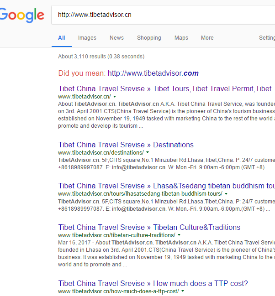This screenshot has height=296, width=275.
Task: Switch to the Images tab
Action: tap(87, 38)
